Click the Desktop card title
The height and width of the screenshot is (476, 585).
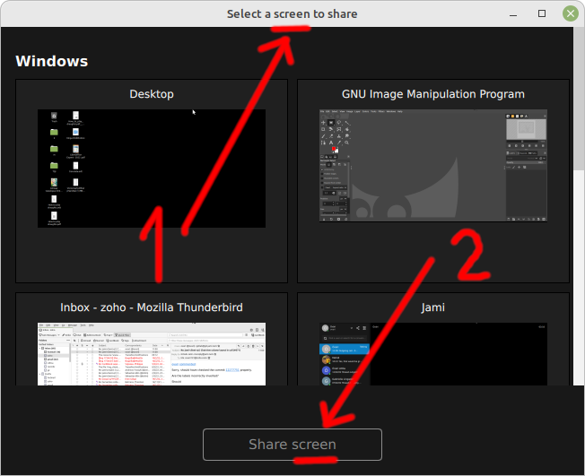152,94
